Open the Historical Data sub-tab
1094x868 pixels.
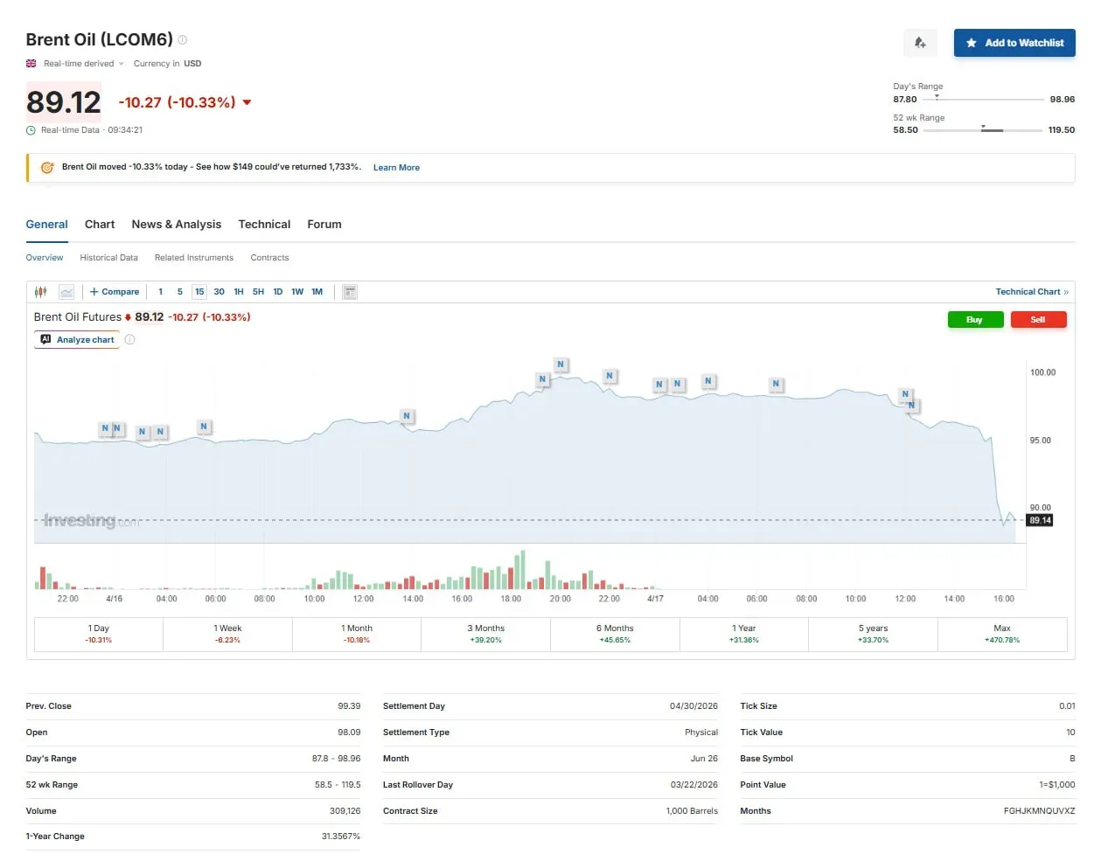[x=108, y=258]
